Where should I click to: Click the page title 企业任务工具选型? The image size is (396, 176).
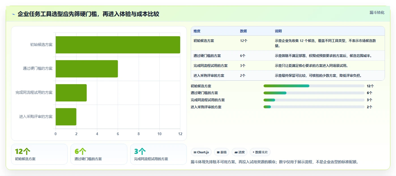[x=88, y=14]
